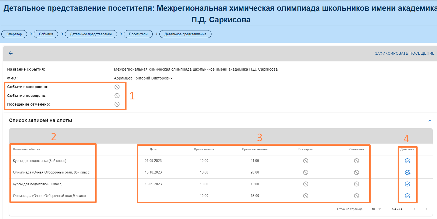The height and width of the screenshot is (219, 437).
Task: Open the События breadcrumb
Action: [x=46, y=34]
